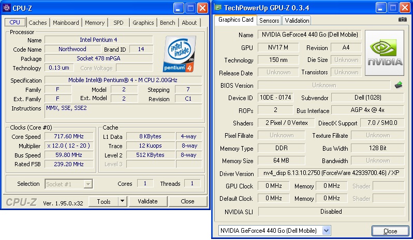Click the Trace 12 Kuops value

pyautogui.click(x=151, y=146)
